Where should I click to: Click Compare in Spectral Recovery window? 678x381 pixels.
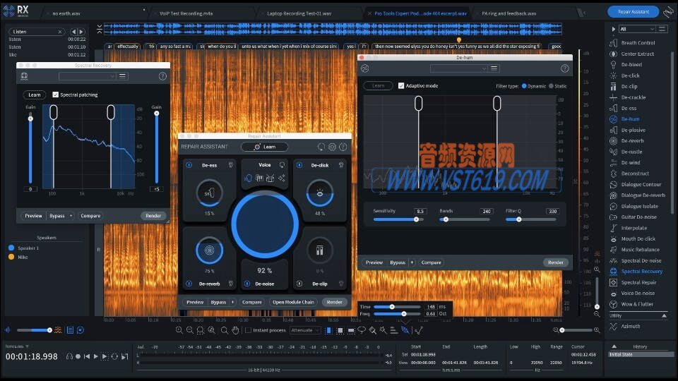tap(90, 216)
